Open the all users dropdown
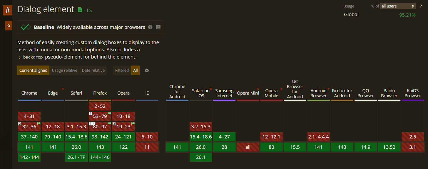The image size is (428, 169). coord(398,6)
